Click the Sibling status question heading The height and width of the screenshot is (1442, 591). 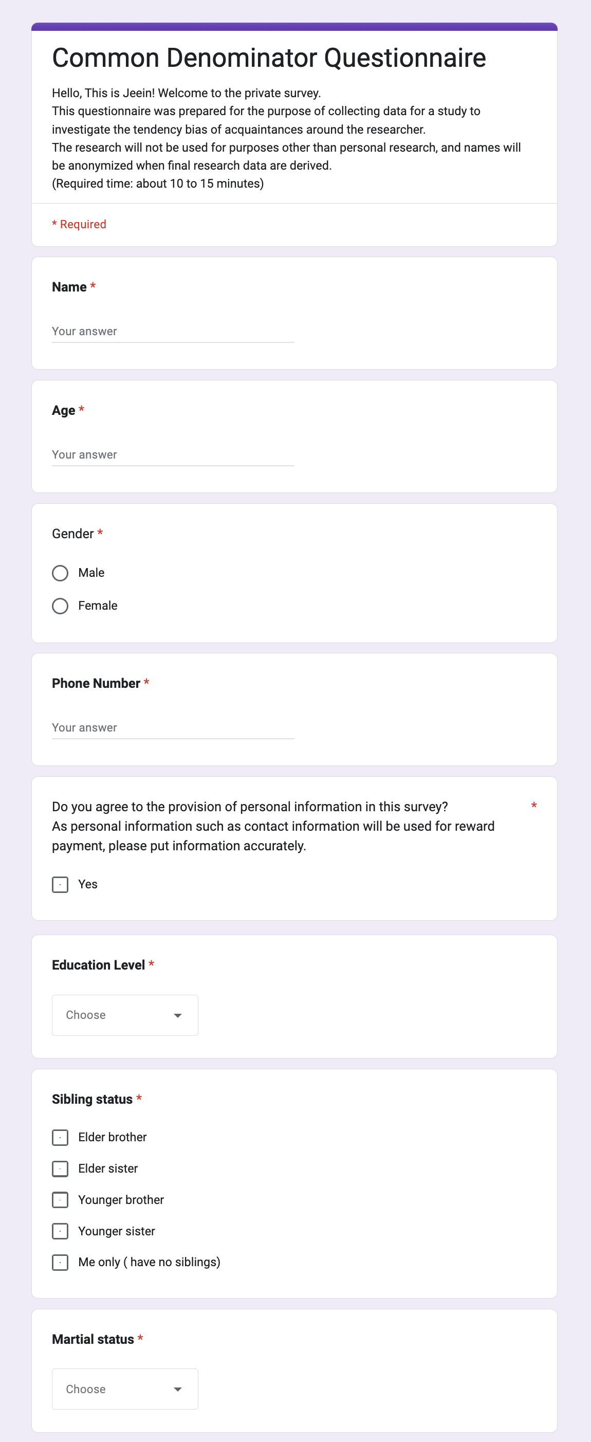point(93,1100)
